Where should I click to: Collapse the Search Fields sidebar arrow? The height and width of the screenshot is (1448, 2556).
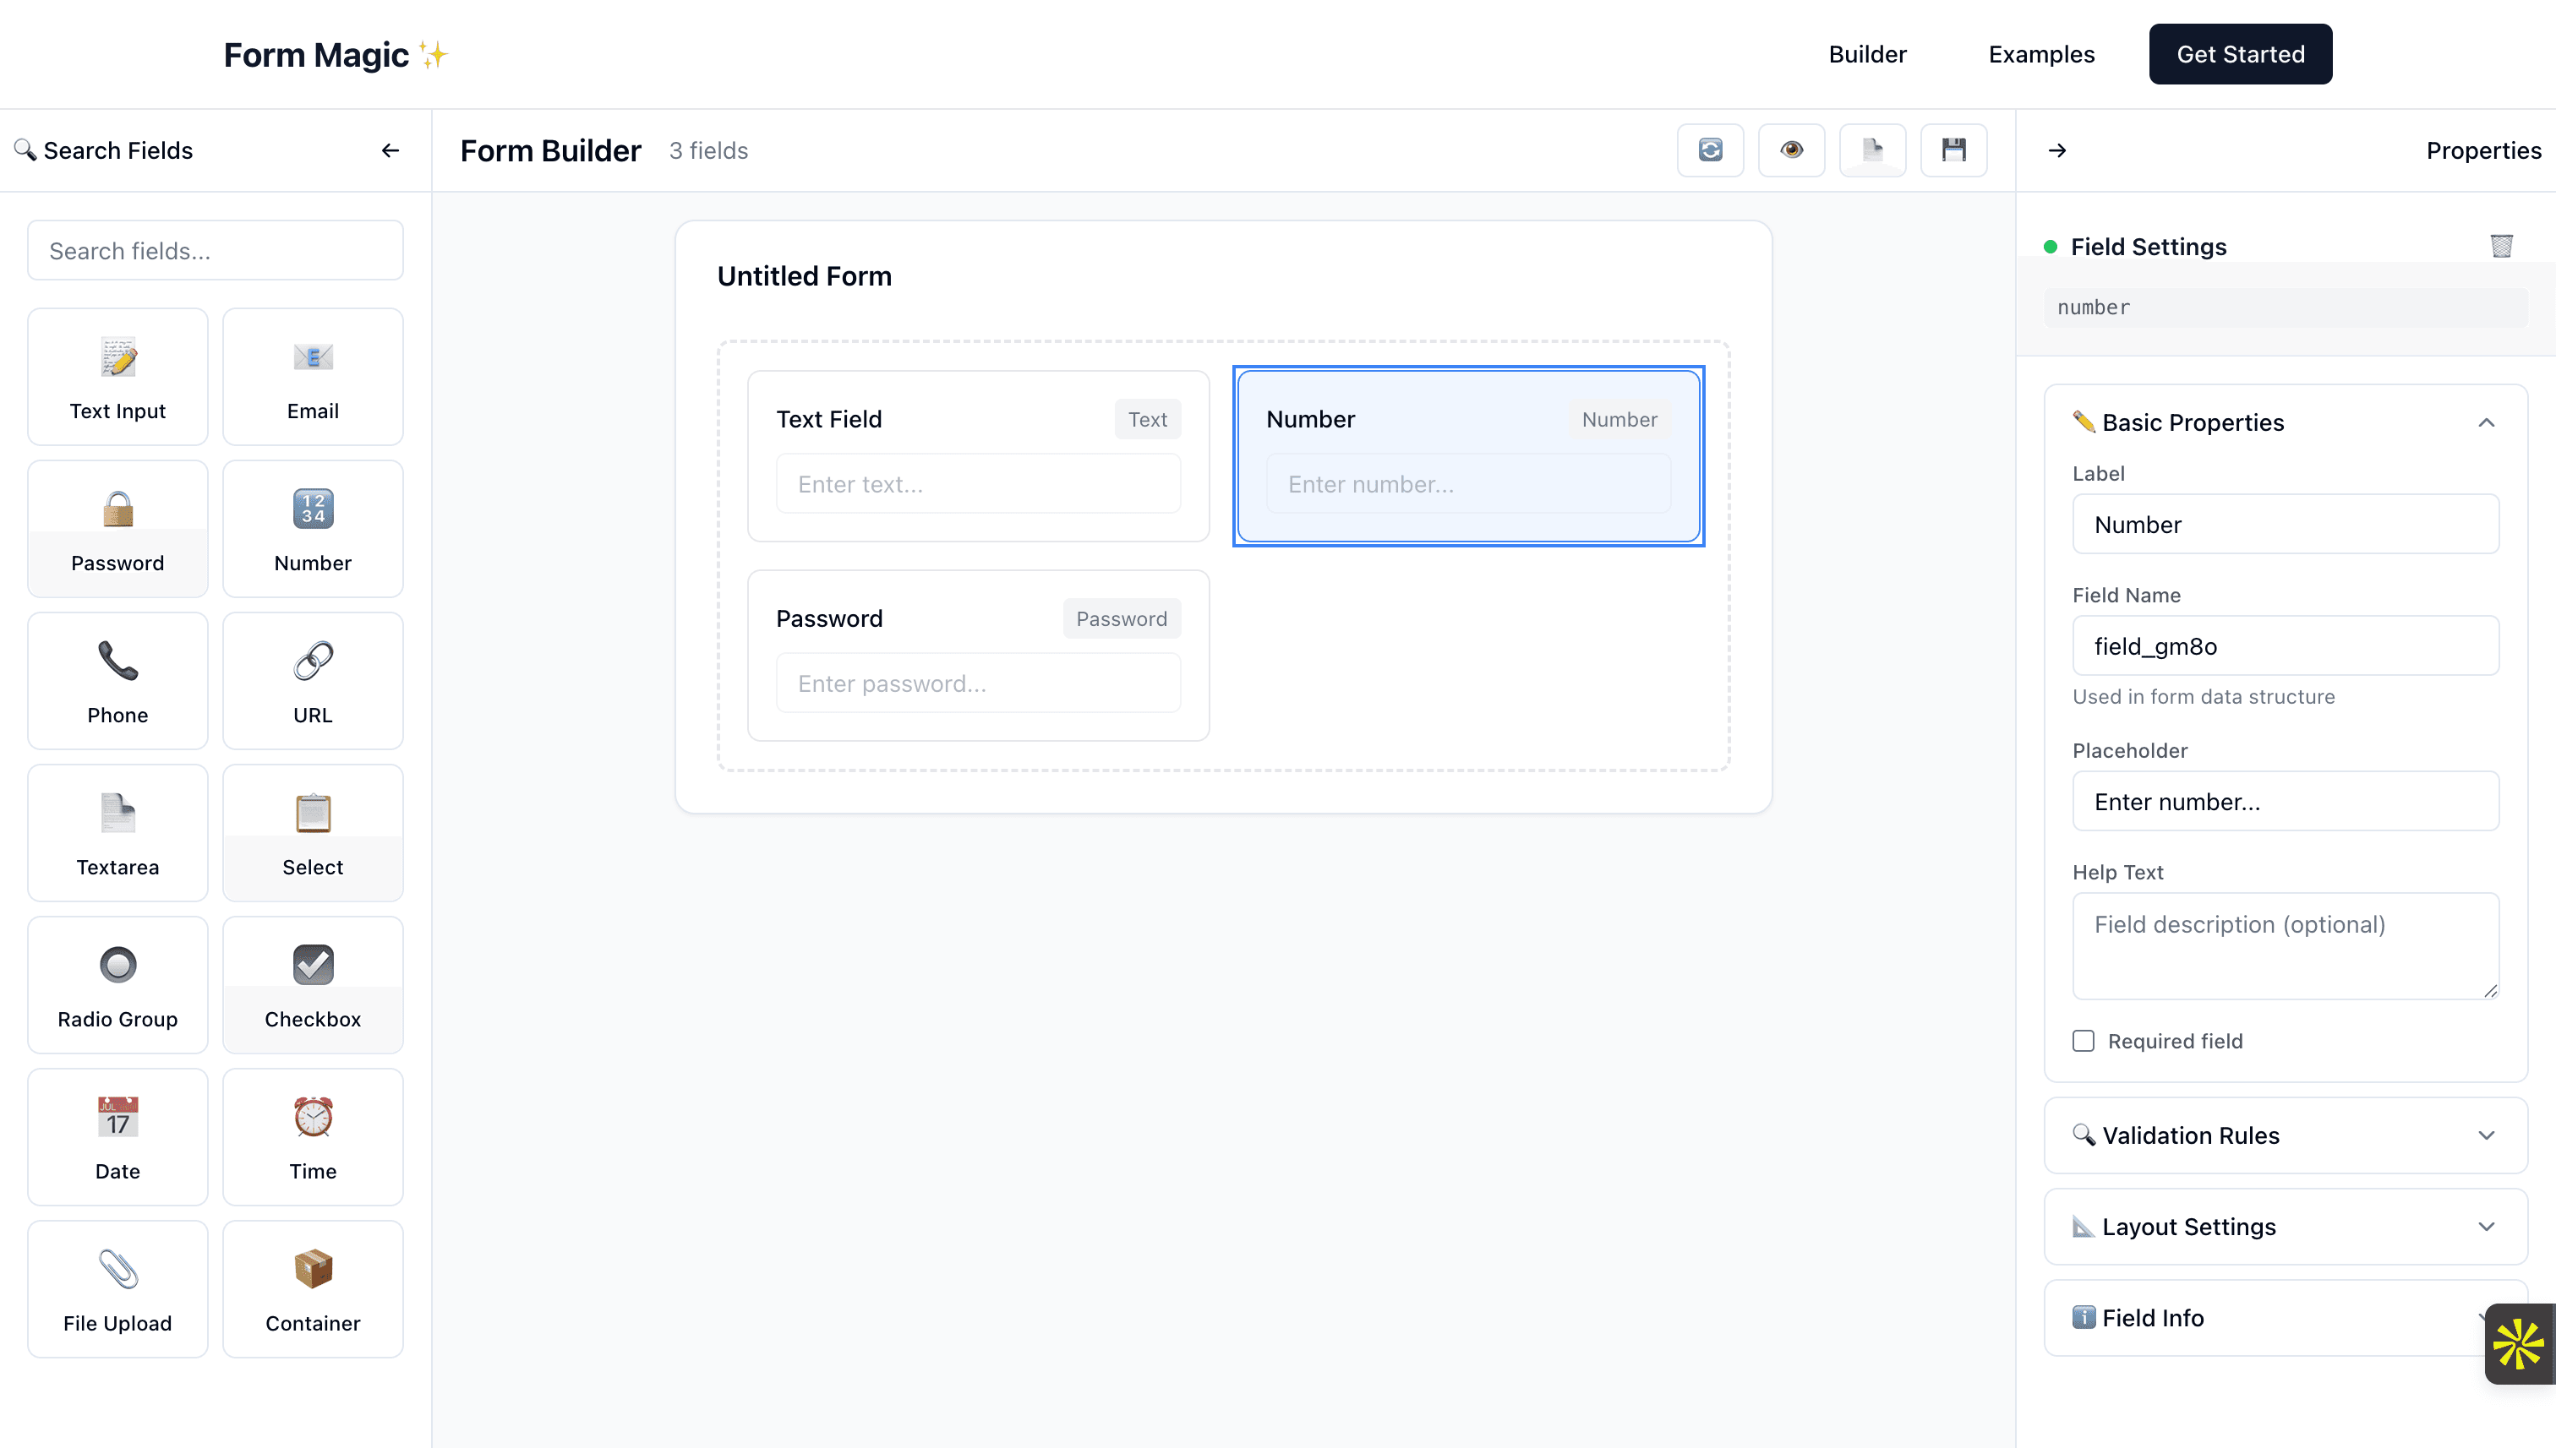tap(390, 150)
